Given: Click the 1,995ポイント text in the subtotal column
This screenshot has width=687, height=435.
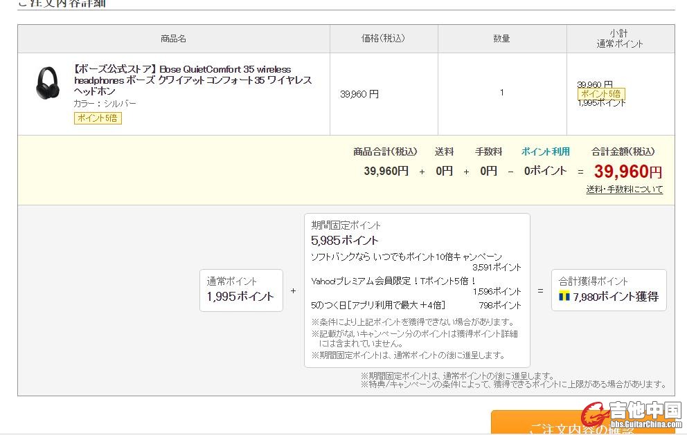Looking at the screenshot, I should point(602,103).
